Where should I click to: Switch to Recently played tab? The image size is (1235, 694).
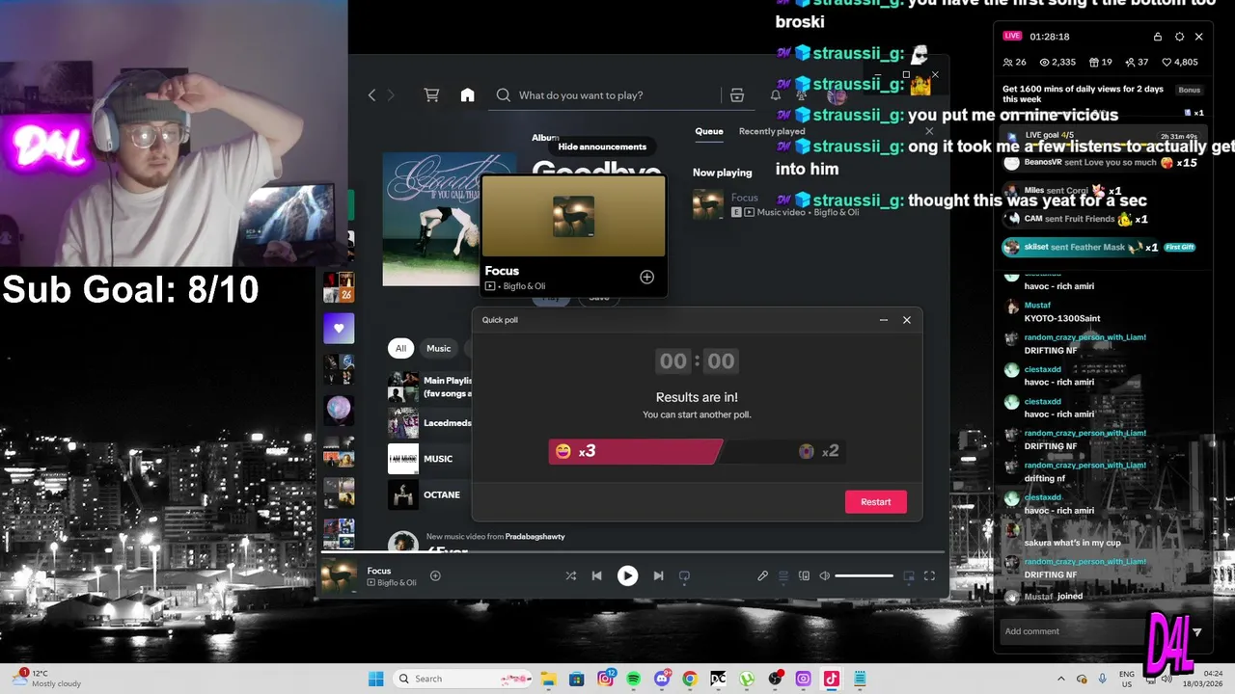(772, 131)
